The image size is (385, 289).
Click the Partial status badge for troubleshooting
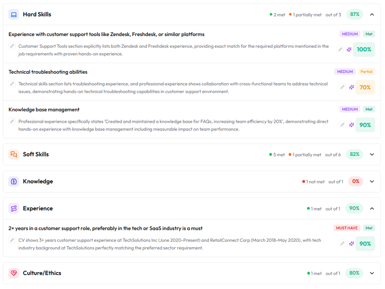click(366, 72)
